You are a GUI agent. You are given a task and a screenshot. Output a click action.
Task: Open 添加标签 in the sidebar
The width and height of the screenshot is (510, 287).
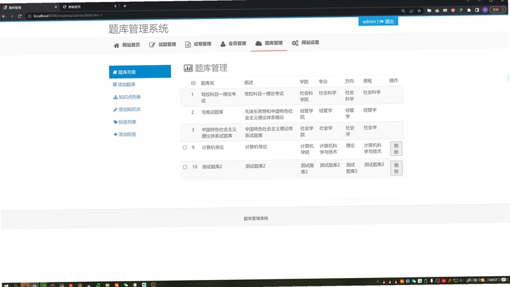coord(125,135)
